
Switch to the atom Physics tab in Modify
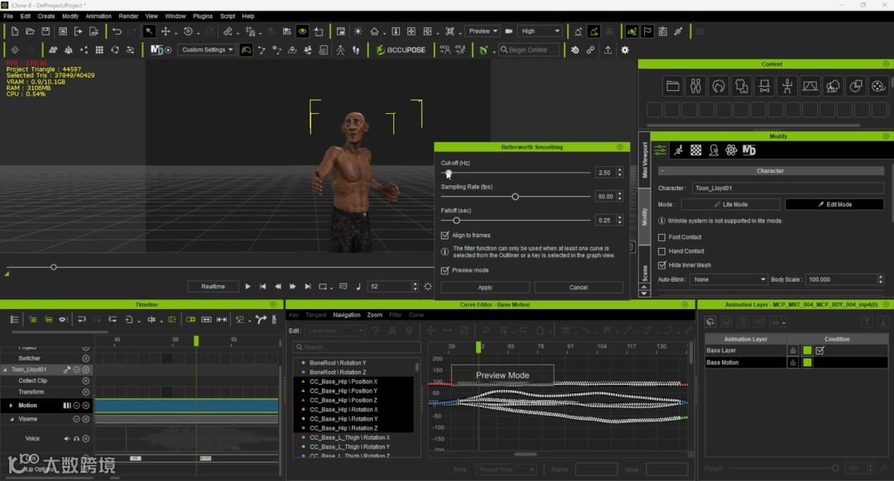click(x=731, y=150)
